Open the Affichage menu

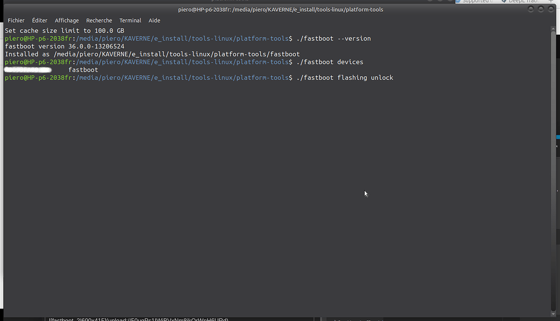pyautogui.click(x=67, y=21)
